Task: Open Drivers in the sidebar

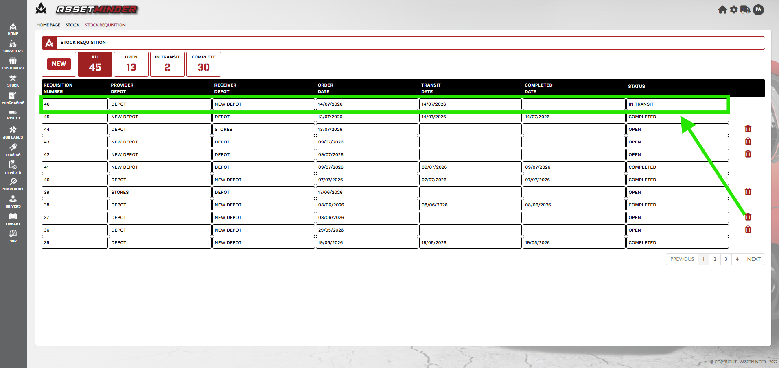Action: click(13, 201)
